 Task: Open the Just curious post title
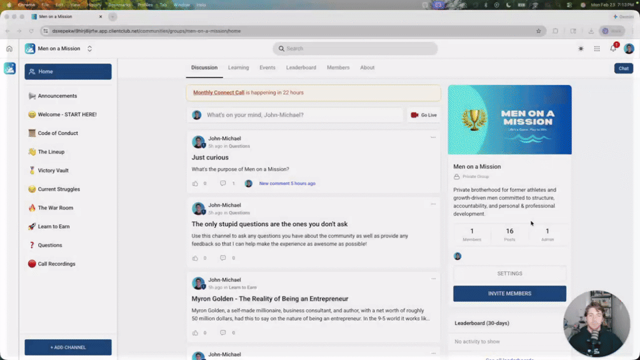(x=210, y=157)
